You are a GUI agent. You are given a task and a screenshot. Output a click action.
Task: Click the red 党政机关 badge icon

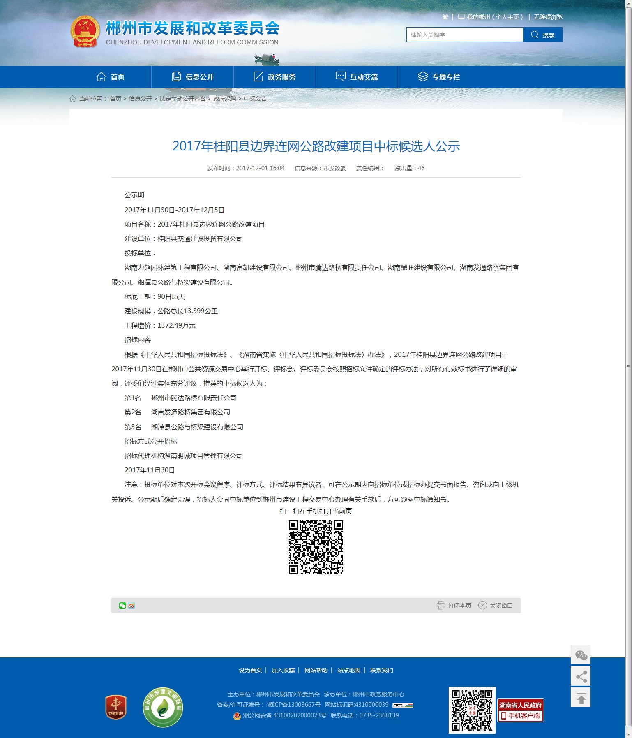coord(116,707)
